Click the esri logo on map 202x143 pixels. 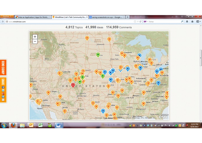point(163,117)
